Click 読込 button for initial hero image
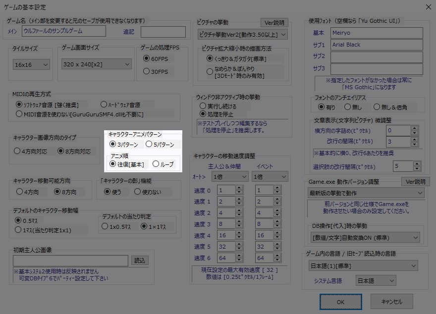 pyautogui.click(x=140, y=261)
